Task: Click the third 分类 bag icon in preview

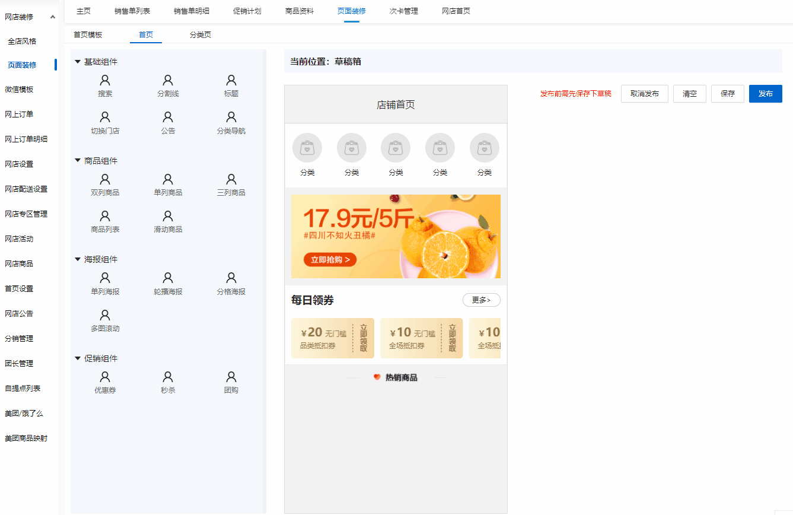Action: pos(396,148)
